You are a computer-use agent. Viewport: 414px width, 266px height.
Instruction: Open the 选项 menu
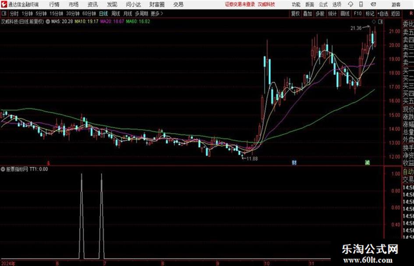coord(336,4)
